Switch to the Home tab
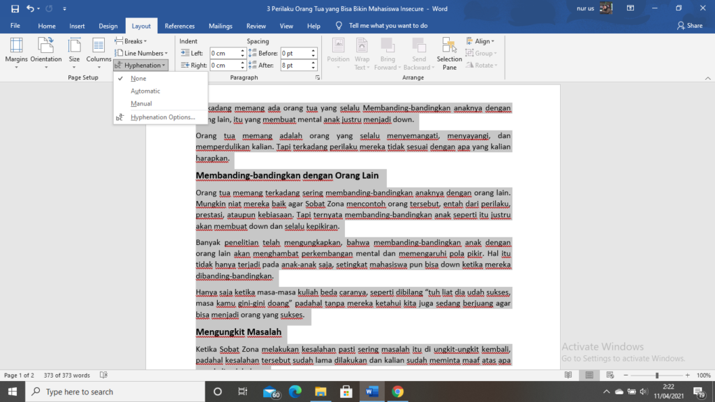The image size is (715, 402). (47, 26)
